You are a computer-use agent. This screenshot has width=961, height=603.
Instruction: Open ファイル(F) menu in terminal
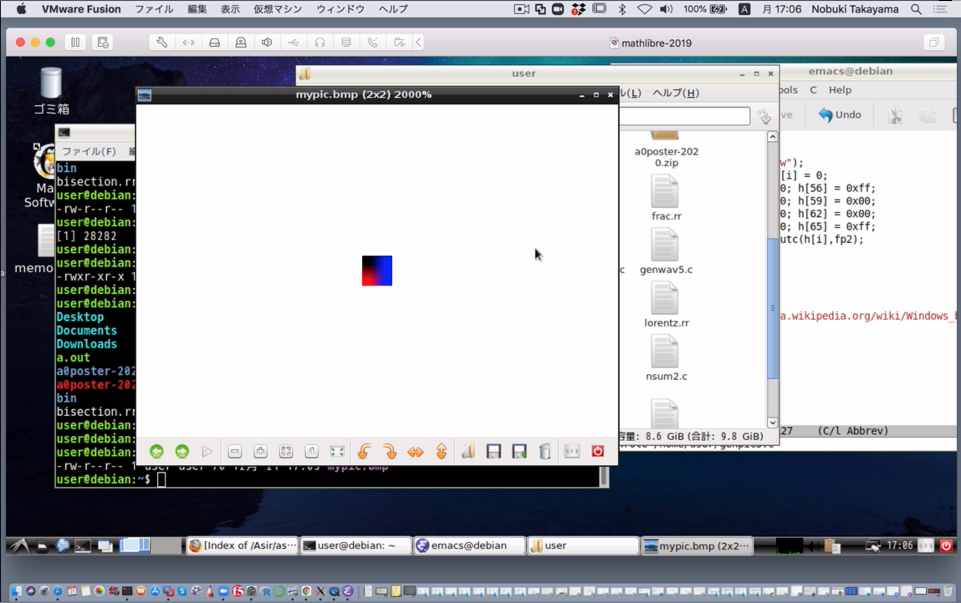pos(89,151)
